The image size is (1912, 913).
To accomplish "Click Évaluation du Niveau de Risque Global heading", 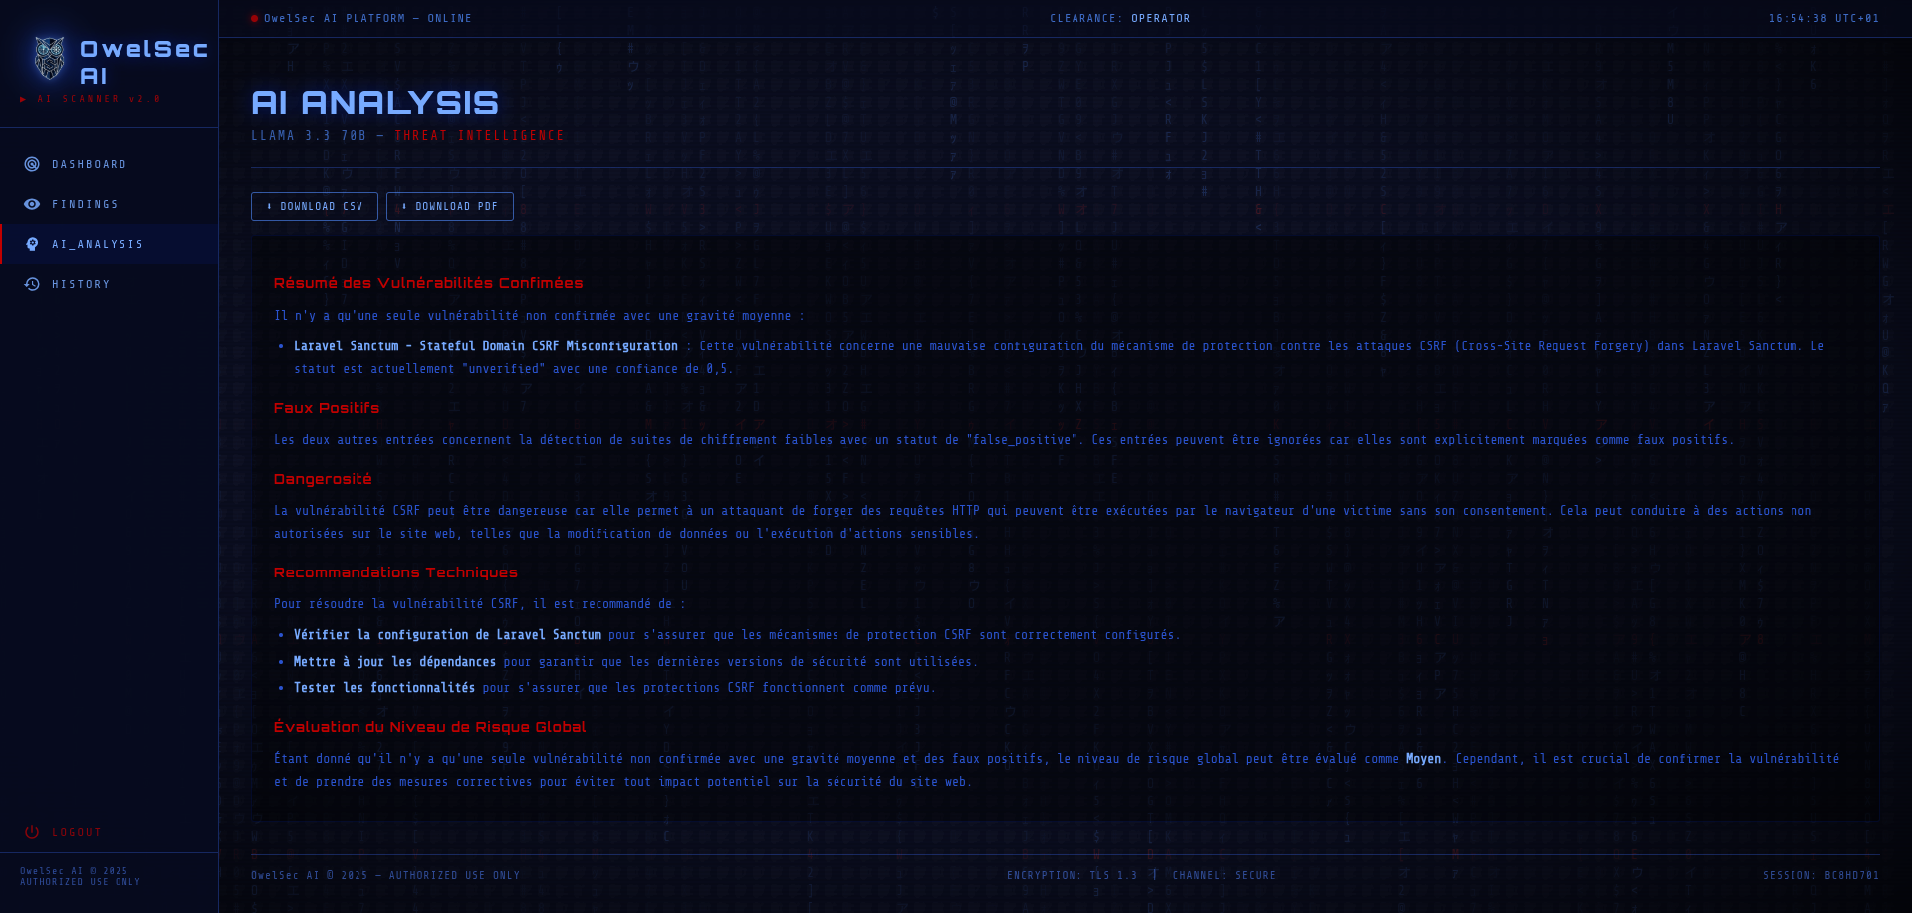I will [x=429, y=727].
